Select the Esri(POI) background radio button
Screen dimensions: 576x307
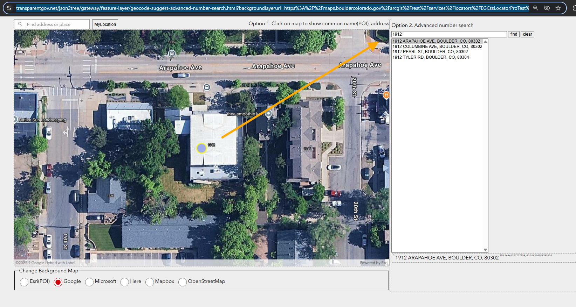point(24,282)
